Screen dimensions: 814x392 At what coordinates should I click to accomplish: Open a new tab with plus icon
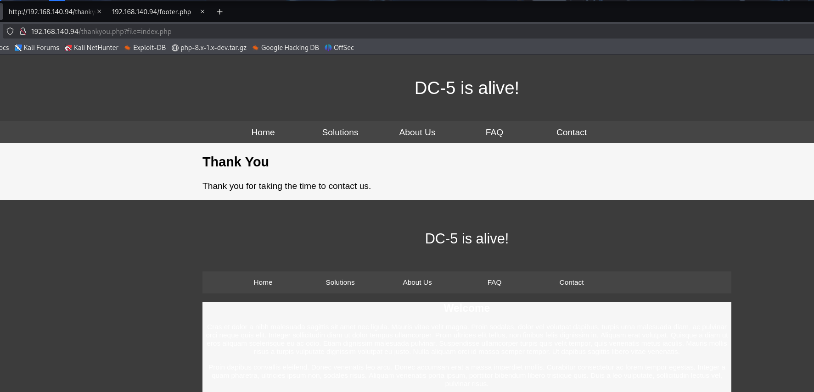(x=220, y=12)
